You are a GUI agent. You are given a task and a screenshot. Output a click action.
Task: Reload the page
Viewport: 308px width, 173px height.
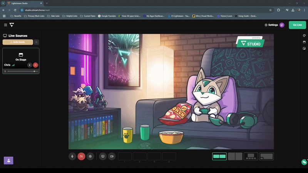(x=15, y=10)
